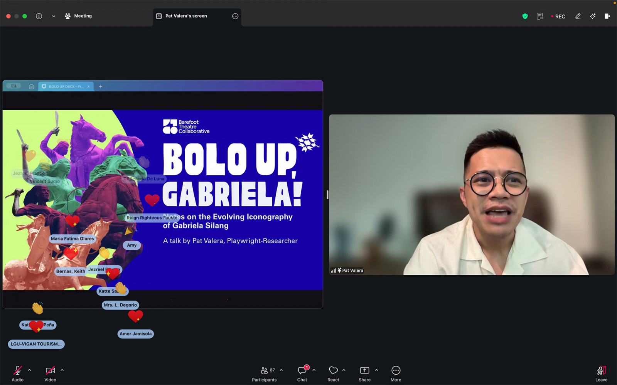Open the Chat panel
Viewport: 617px width, 385px height.
coord(302,373)
